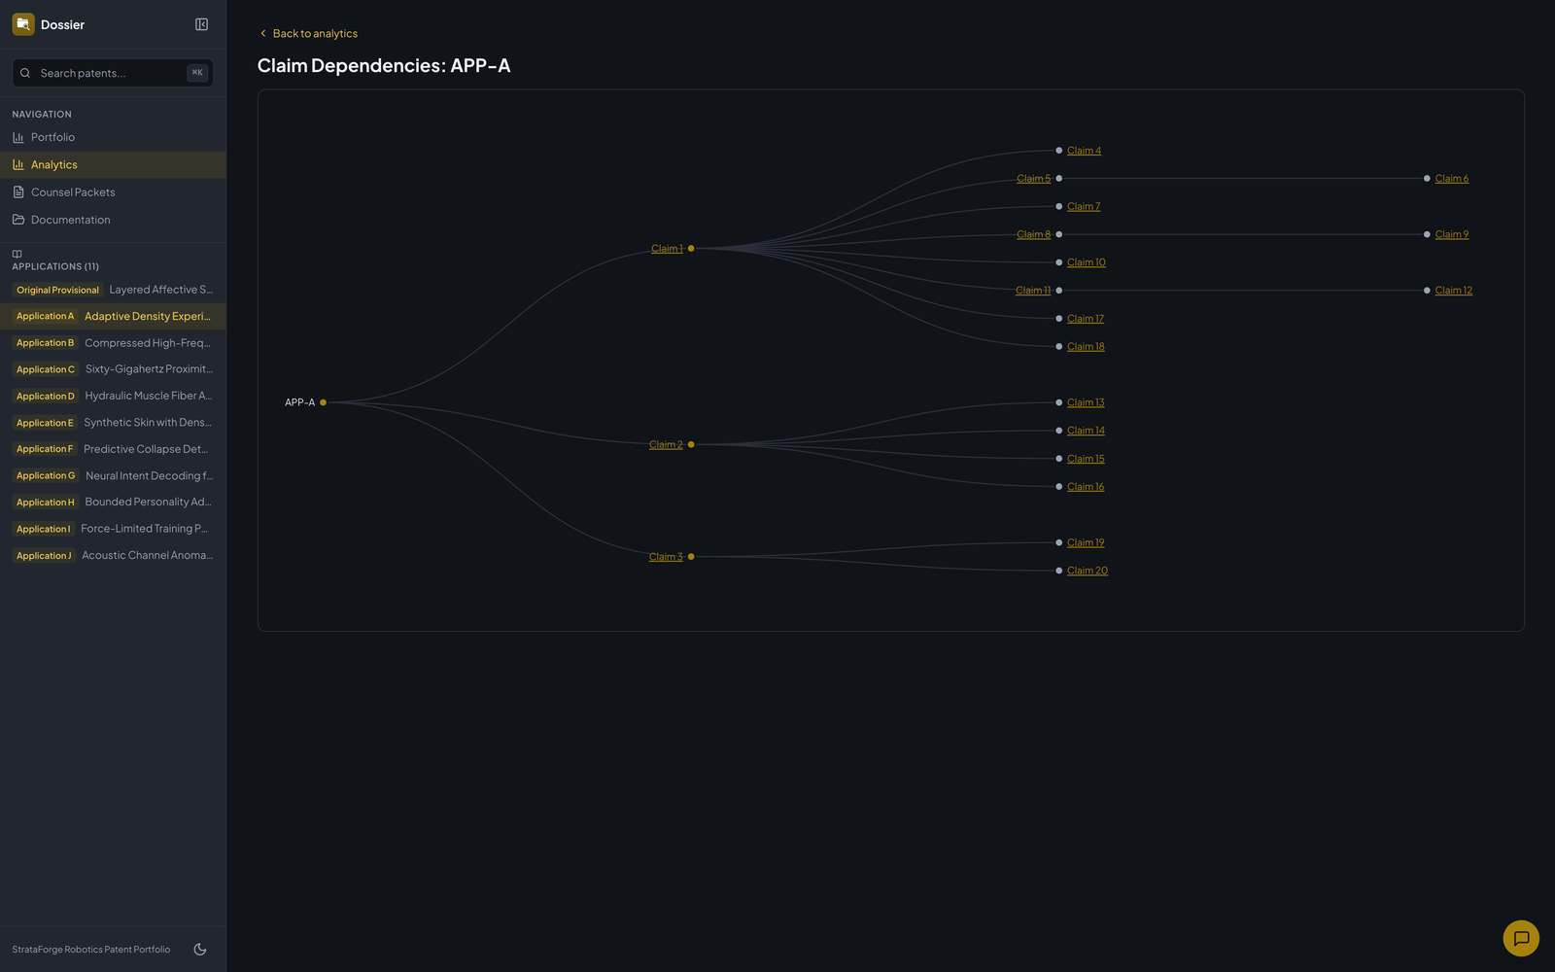This screenshot has height=972, width=1555.
Task: Select Application A Adaptive Density
Action: 113,316
